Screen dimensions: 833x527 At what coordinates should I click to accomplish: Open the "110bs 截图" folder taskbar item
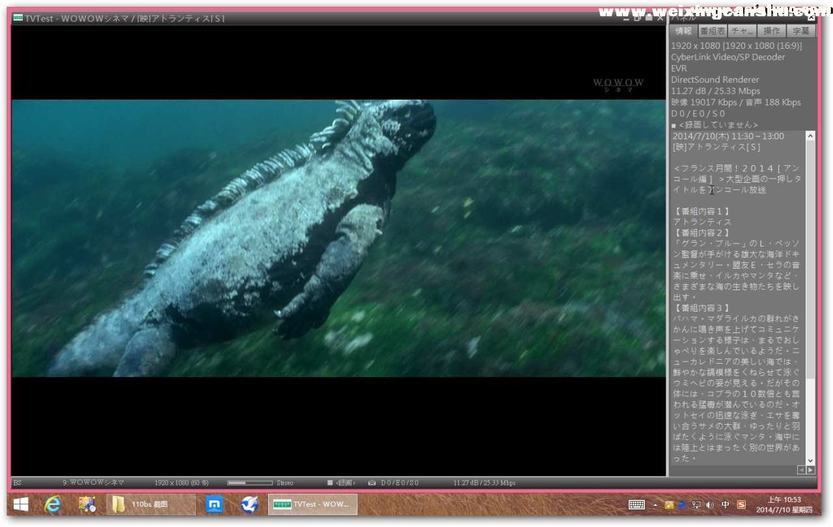151,504
